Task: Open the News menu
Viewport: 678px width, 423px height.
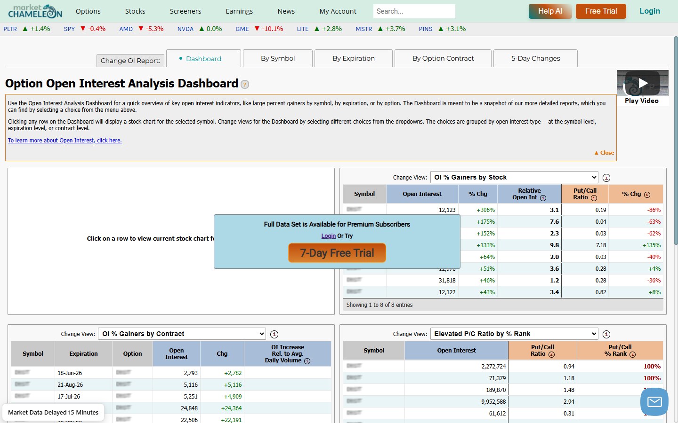Action: [x=286, y=11]
